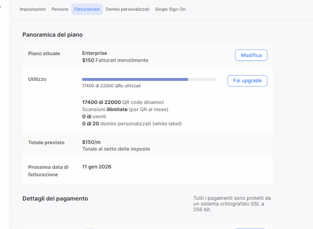Click the Dettagli del pagamento heading
The image size is (313, 229).
click(55, 198)
